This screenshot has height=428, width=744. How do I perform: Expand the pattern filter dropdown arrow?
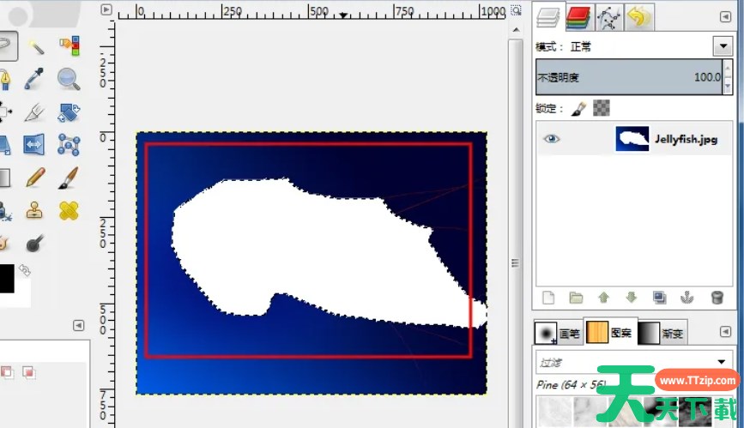[721, 362]
